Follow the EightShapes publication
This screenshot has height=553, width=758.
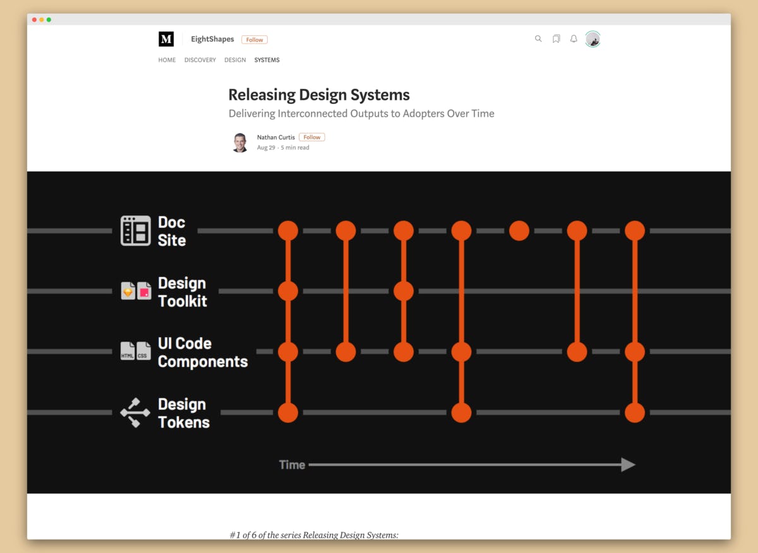255,40
